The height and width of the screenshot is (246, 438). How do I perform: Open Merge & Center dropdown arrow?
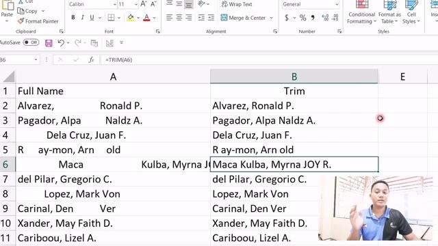tap(271, 18)
